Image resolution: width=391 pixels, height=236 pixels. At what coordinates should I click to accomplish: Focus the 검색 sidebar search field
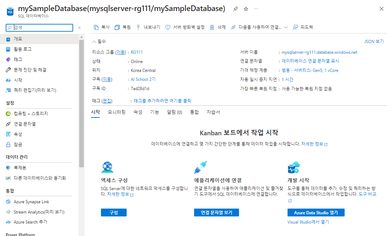[x=39, y=28]
